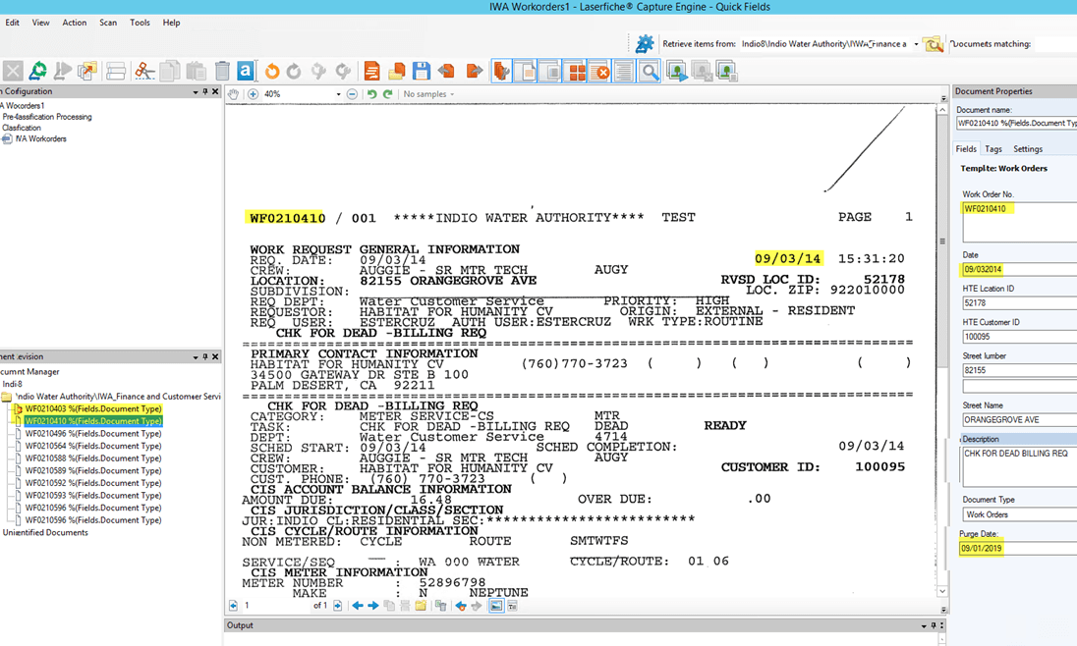The width and height of the screenshot is (1077, 646).
Task: Toggle the magnifier pane button in main toolbar
Action: [x=650, y=71]
